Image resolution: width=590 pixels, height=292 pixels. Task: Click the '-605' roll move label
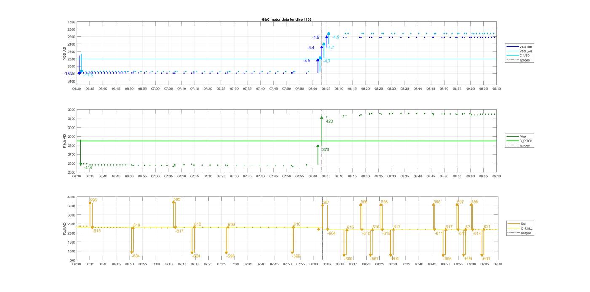pyautogui.click(x=447, y=259)
